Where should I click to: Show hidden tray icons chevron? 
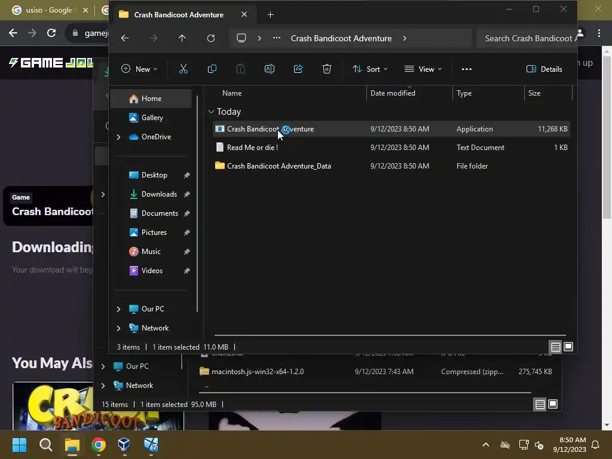[486, 445]
